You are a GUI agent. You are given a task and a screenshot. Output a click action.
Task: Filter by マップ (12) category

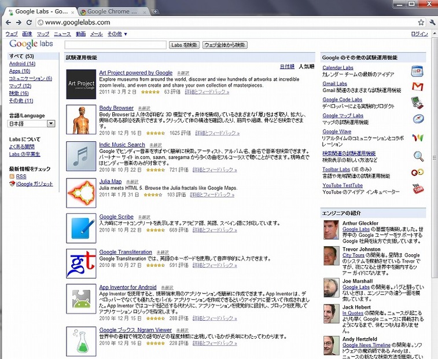point(20,86)
